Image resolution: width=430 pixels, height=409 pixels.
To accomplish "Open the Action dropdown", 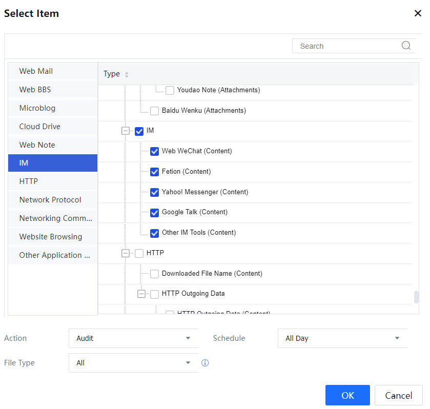I will click(x=133, y=338).
